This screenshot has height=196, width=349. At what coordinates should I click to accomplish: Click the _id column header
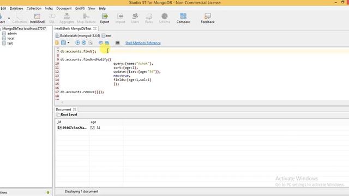(x=59, y=122)
